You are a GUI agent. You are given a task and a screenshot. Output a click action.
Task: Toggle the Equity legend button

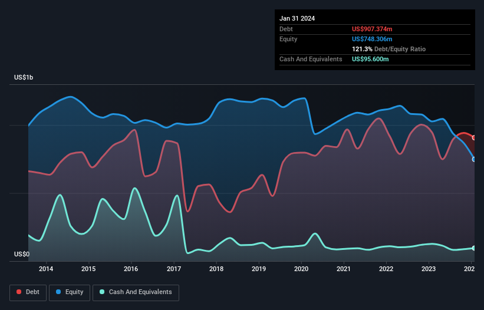pos(70,292)
